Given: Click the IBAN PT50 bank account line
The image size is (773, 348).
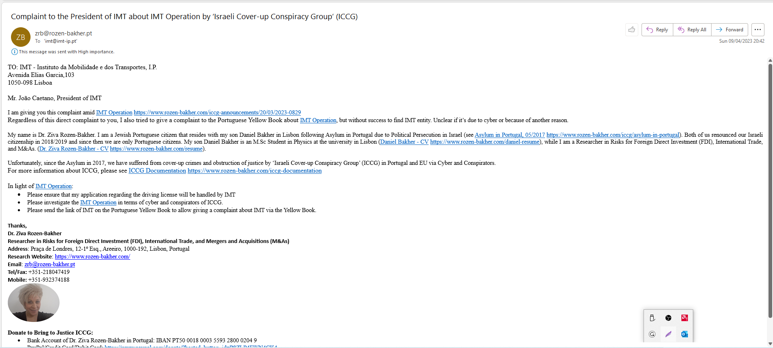Looking at the screenshot, I should coord(142,340).
